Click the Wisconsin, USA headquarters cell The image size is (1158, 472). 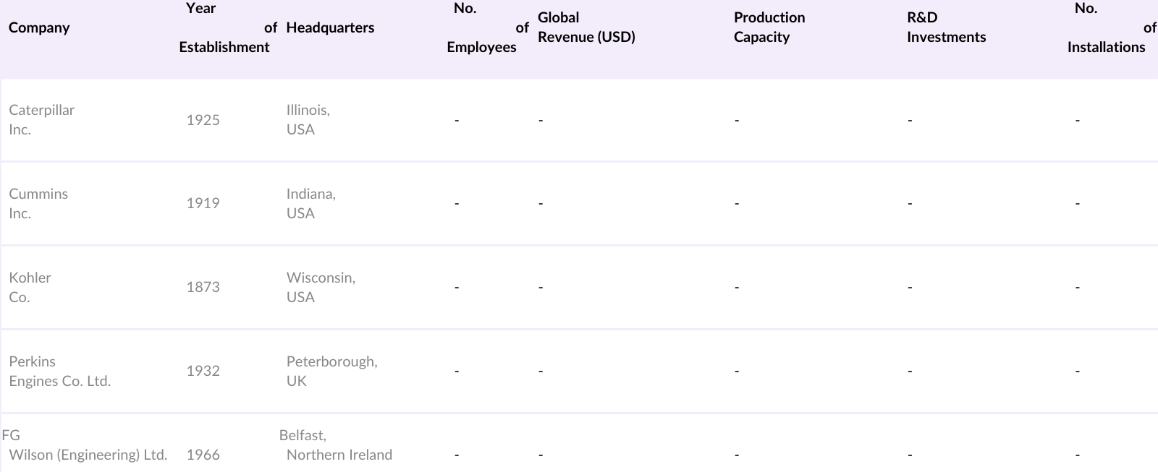pyautogui.click(x=321, y=288)
